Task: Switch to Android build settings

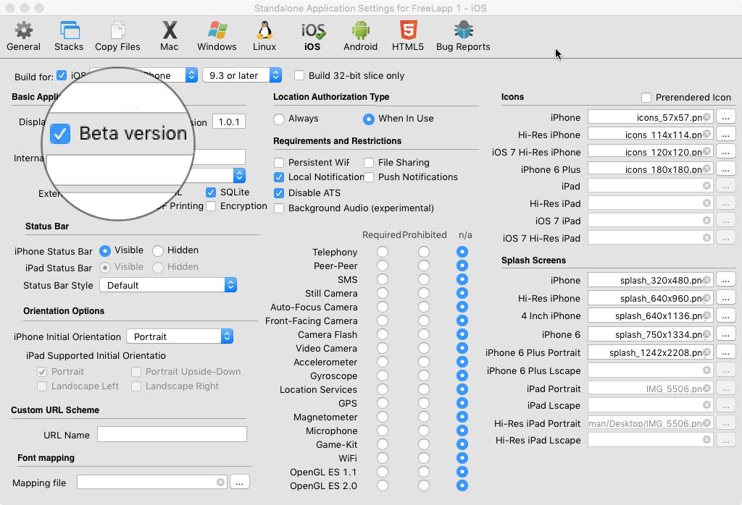Action: [360, 36]
